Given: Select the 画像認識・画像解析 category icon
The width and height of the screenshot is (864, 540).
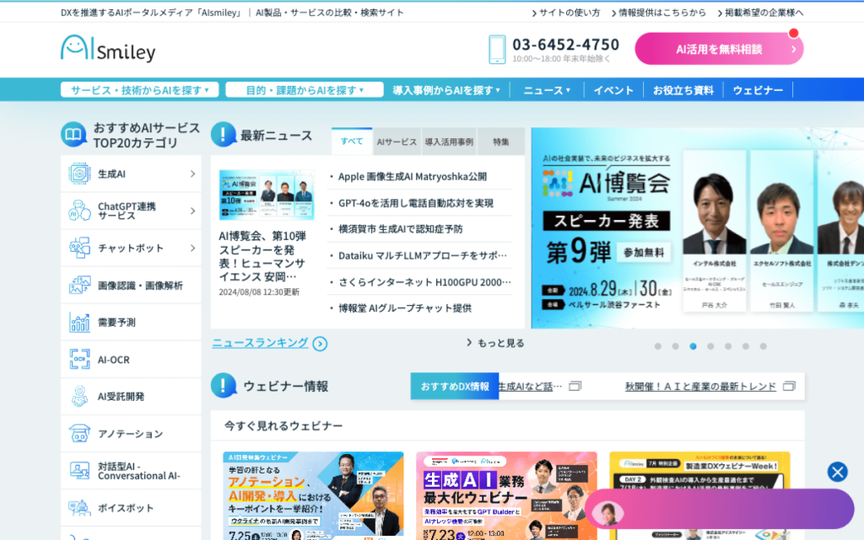Looking at the screenshot, I should pyautogui.click(x=80, y=286).
